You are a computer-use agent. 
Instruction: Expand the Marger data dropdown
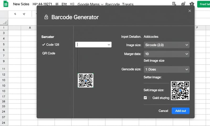tap(167, 54)
